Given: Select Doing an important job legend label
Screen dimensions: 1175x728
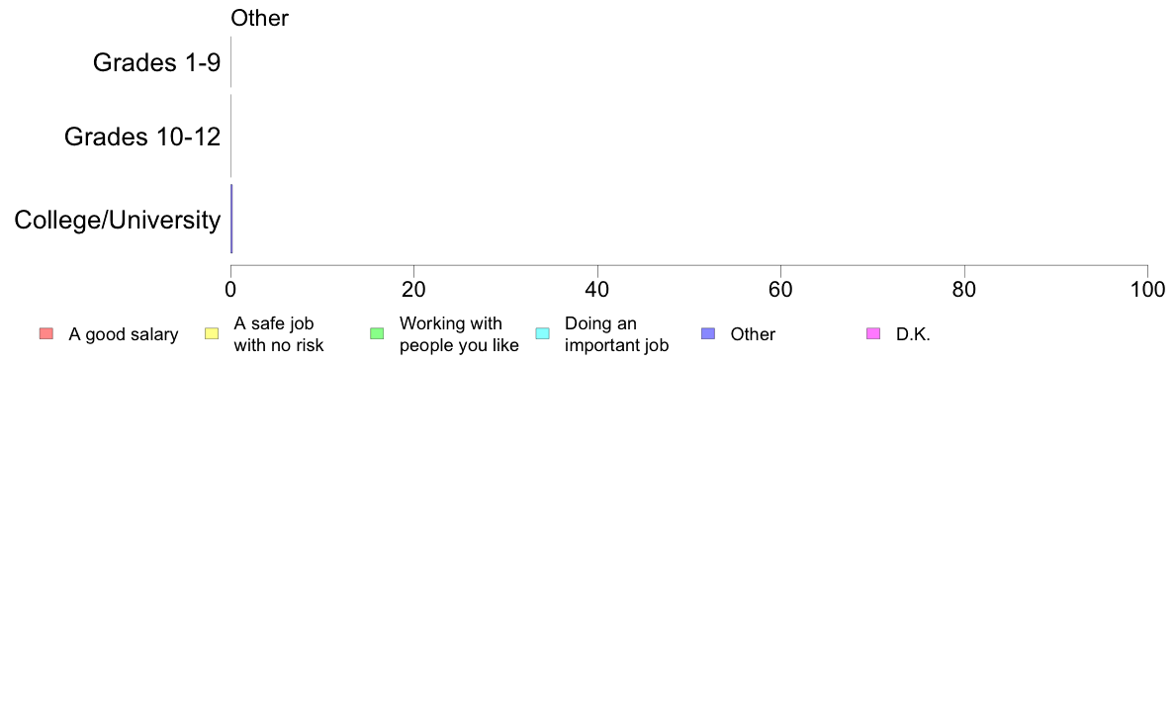Looking at the screenshot, I should point(617,334).
